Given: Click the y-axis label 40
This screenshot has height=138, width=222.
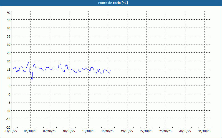Looking at the screenshot, I should pos(9,28).
